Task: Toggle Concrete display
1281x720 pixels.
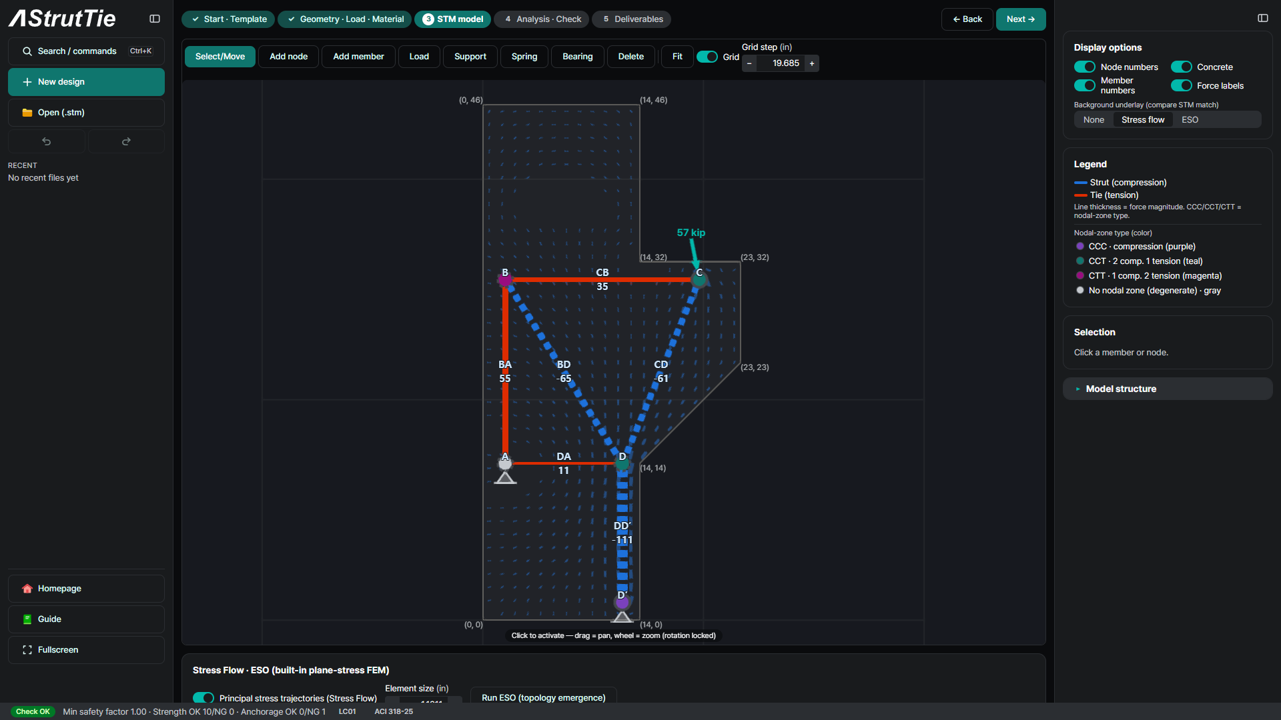Action: point(1182,67)
